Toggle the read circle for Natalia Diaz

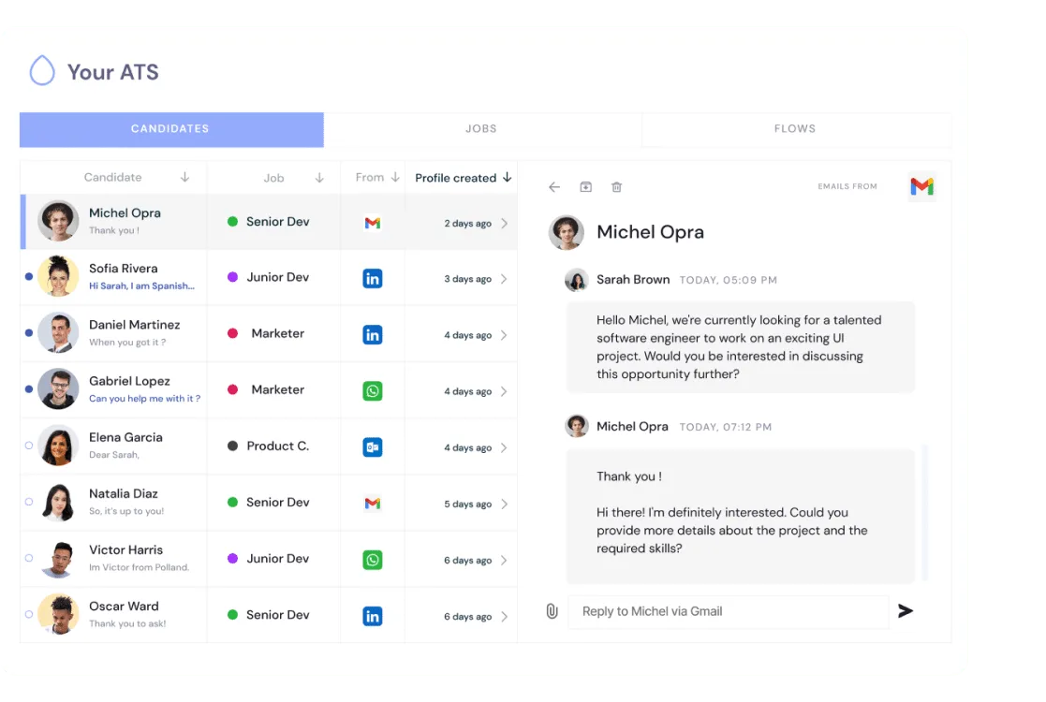(x=29, y=502)
